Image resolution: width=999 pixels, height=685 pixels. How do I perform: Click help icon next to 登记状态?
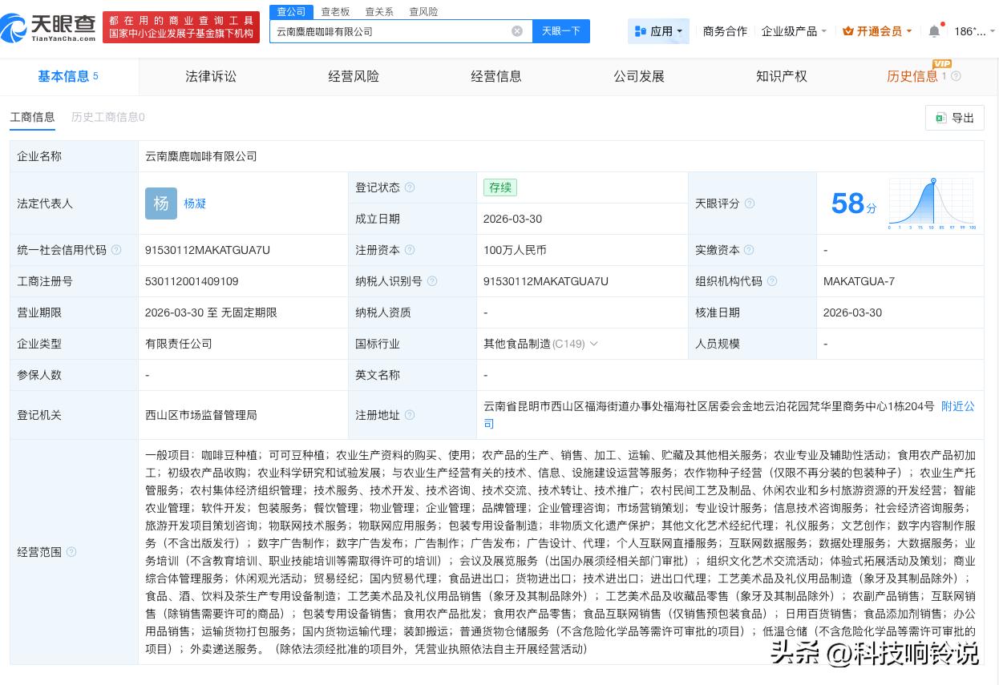[x=410, y=187]
